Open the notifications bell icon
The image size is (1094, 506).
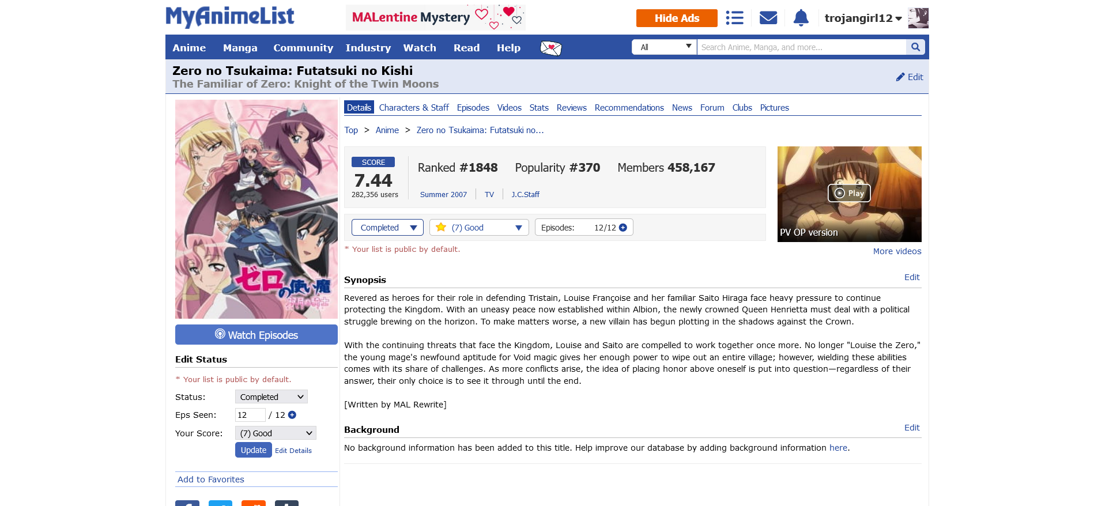[x=801, y=18]
